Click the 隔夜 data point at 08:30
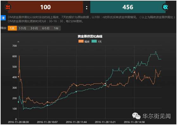Image resolution: width=177 pixels, height=125 pixels. tap(18, 77)
